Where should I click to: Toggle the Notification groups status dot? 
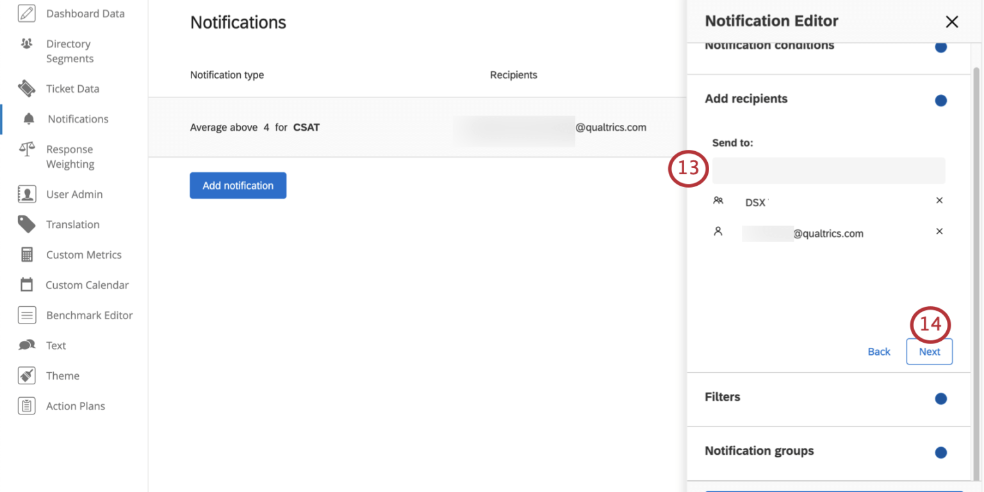click(x=940, y=452)
